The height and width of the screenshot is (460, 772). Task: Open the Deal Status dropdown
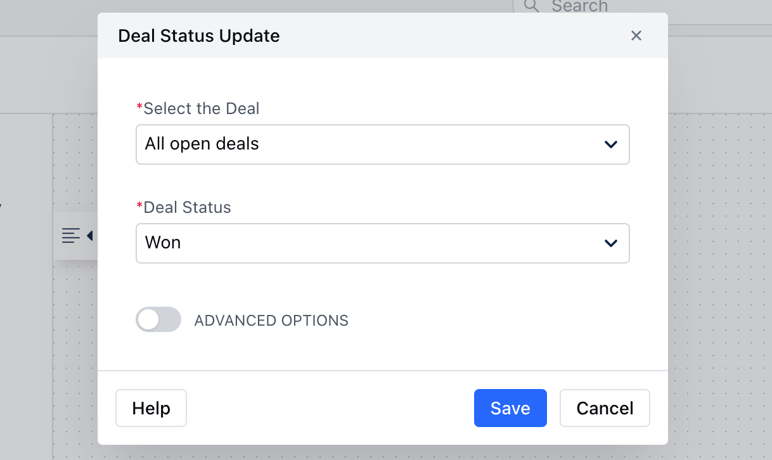[383, 243]
